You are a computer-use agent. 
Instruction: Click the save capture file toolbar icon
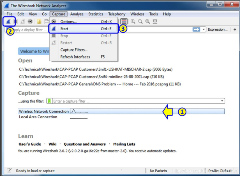[47, 21]
